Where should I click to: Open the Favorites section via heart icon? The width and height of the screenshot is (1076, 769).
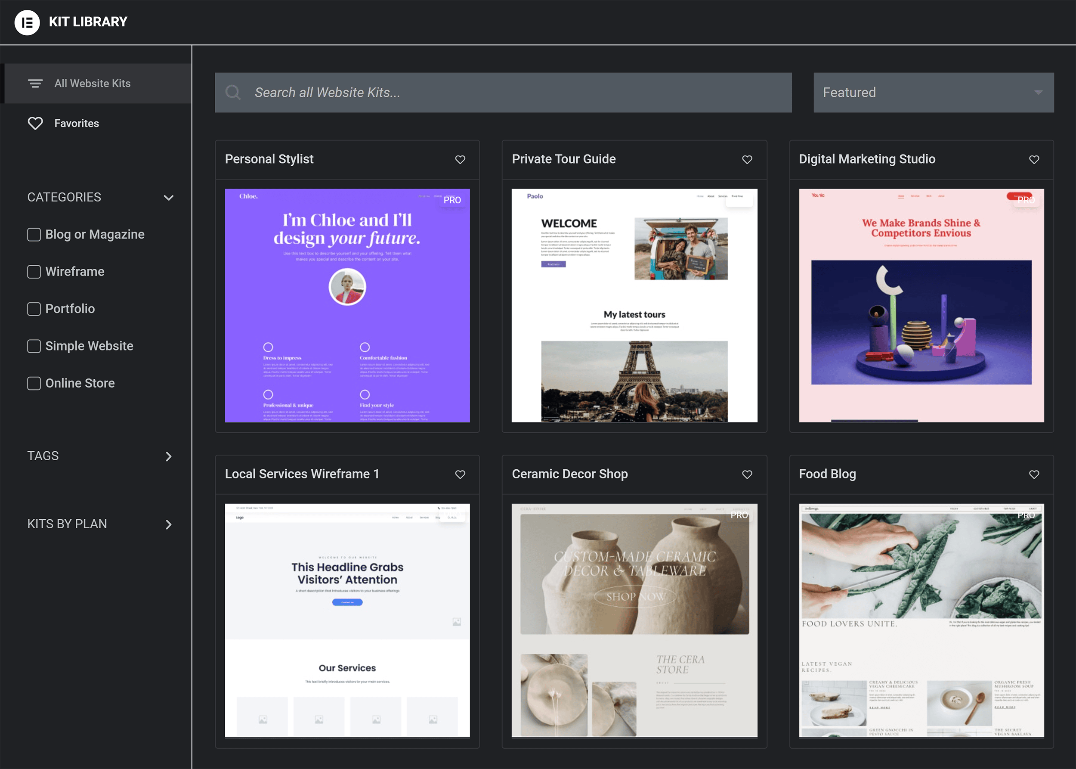click(34, 123)
